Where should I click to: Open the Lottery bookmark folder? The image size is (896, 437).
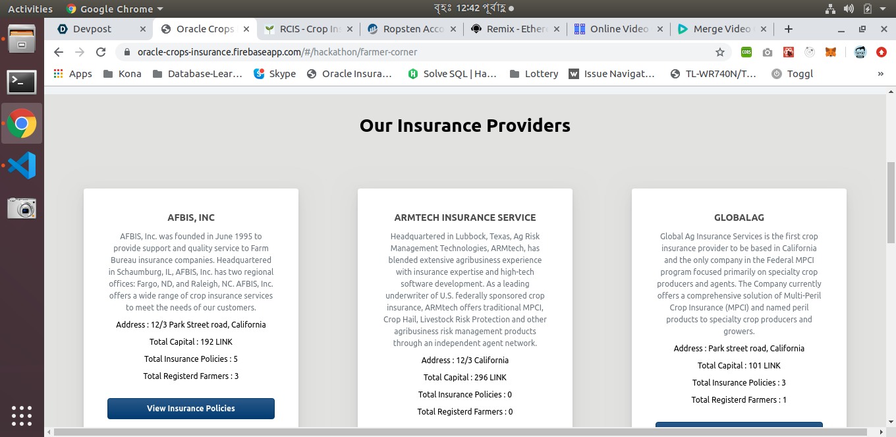tap(533, 74)
